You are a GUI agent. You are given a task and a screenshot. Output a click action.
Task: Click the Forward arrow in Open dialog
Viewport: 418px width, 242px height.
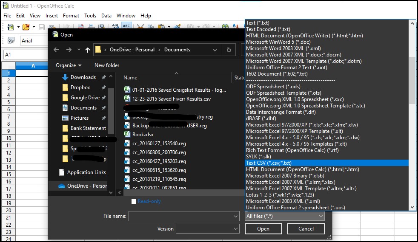point(69,50)
